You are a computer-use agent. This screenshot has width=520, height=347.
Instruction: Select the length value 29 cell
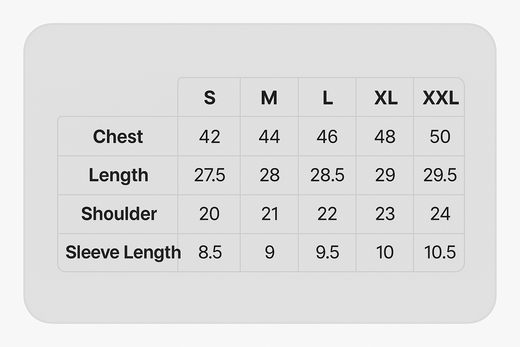[x=385, y=175]
